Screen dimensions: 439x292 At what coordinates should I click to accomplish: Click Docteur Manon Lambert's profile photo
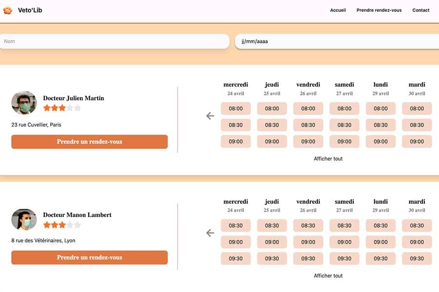[24, 219]
